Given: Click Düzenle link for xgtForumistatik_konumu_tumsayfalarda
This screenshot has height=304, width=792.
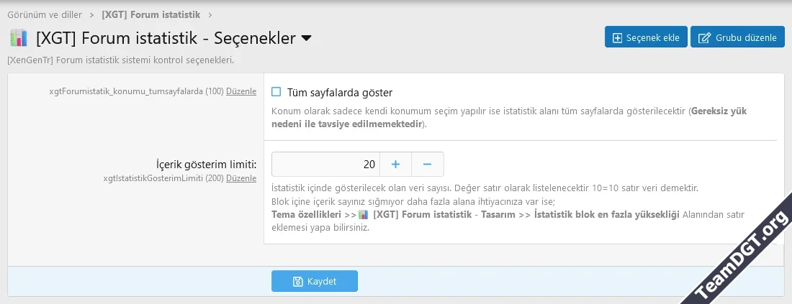Looking at the screenshot, I should coord(241,91).
